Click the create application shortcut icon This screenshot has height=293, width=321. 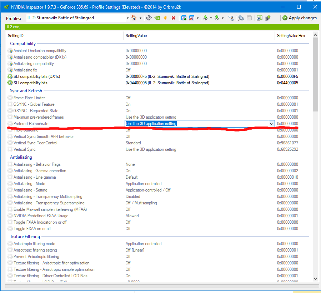click(259, 18)
